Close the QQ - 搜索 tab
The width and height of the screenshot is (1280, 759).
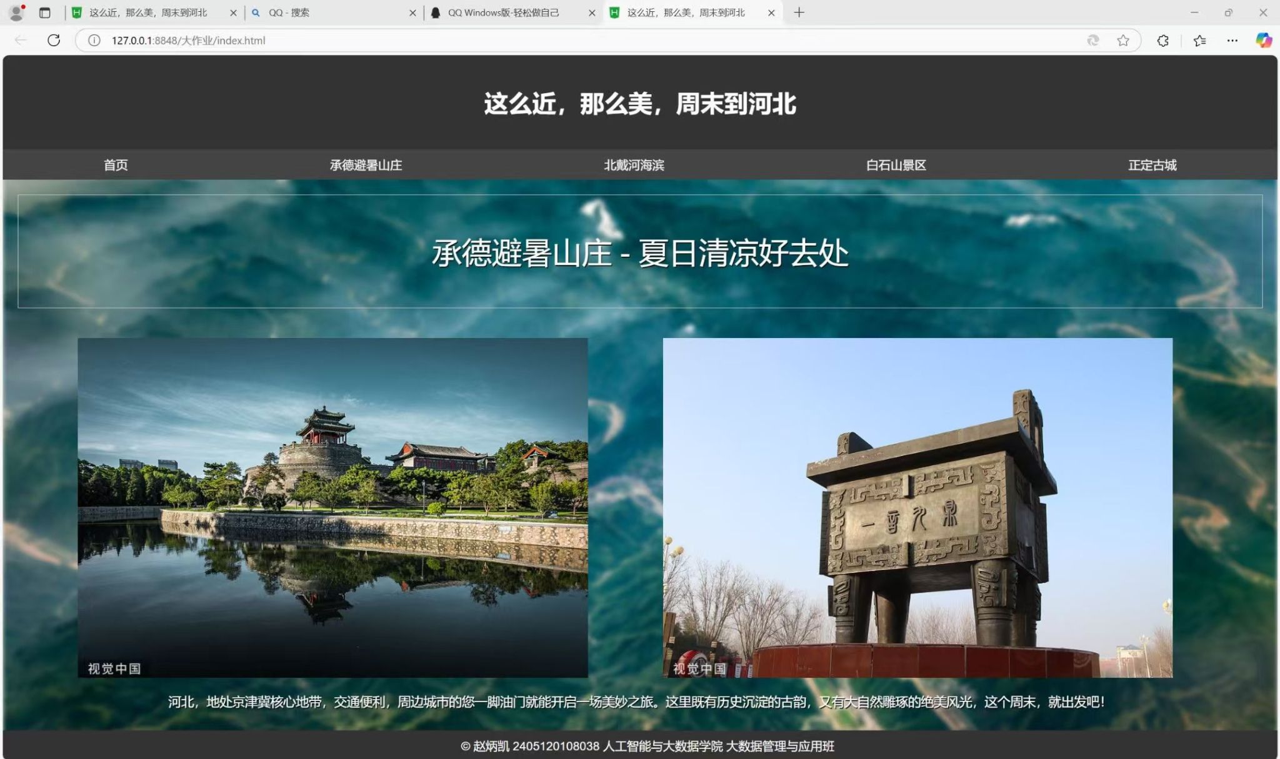[x=412, y=12]
